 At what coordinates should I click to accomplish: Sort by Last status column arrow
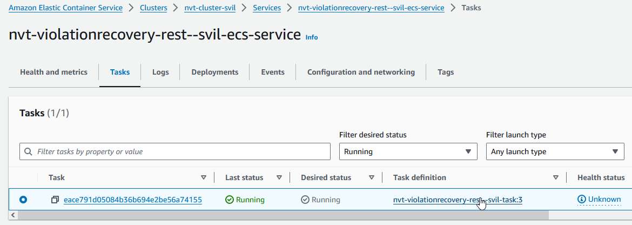click(x=279, y=177)
